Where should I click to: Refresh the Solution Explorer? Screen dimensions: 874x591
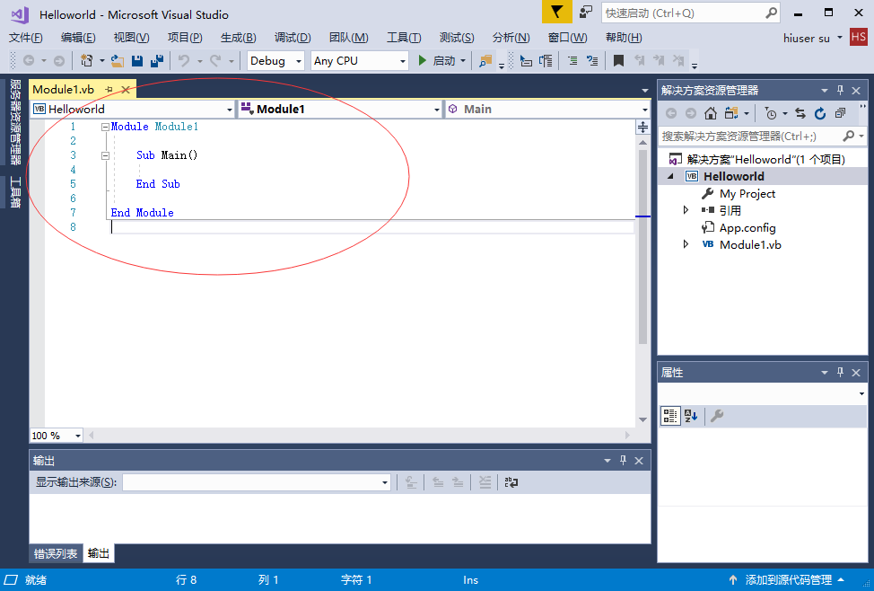(x=820, y=113)
